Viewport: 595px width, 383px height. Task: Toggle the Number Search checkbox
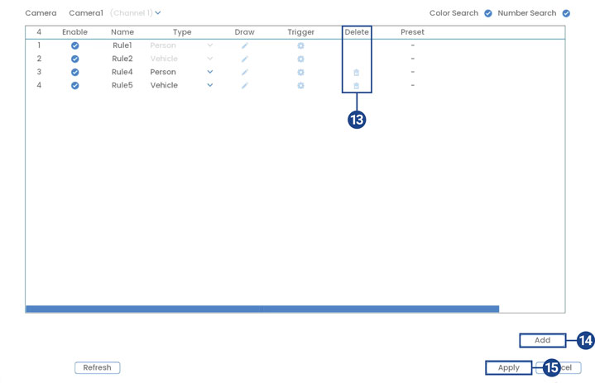point(566,13)
